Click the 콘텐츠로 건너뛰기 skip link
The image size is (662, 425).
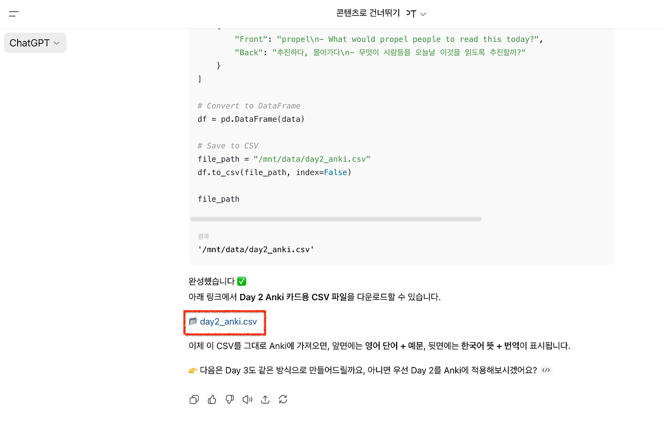tap(368, 13)
